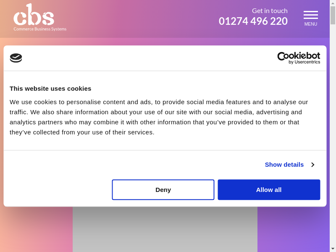
Task: Click the 'This website uses cookies' heading
Action: pyautogui.click(x=50, y=88)
